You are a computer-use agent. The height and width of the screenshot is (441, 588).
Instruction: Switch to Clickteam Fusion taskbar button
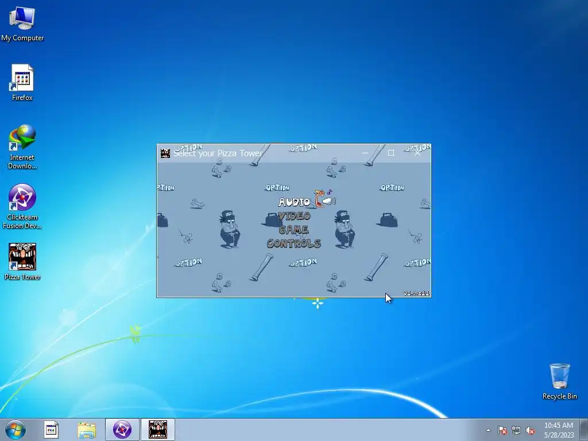pos(122,430)
